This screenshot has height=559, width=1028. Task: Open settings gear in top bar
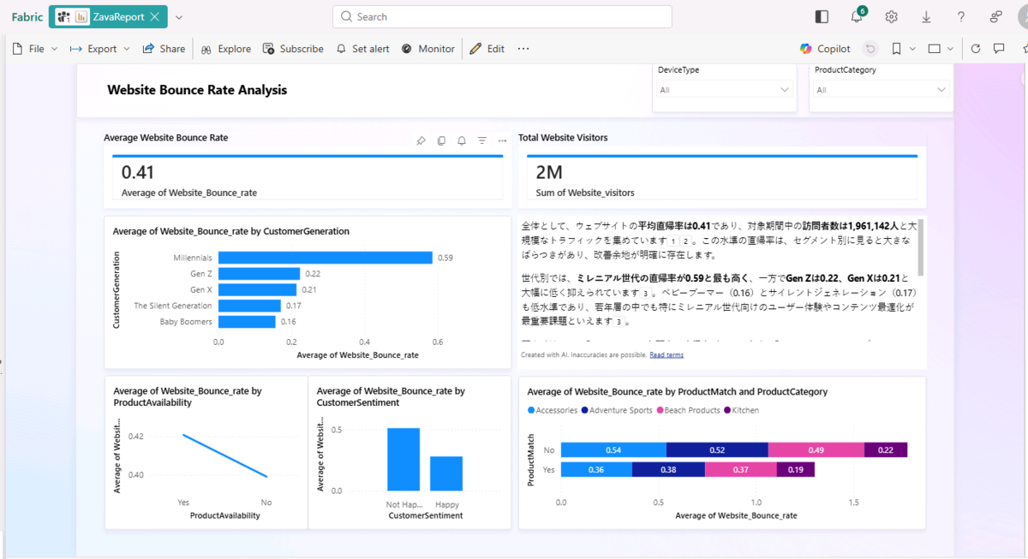pos(892,16)
